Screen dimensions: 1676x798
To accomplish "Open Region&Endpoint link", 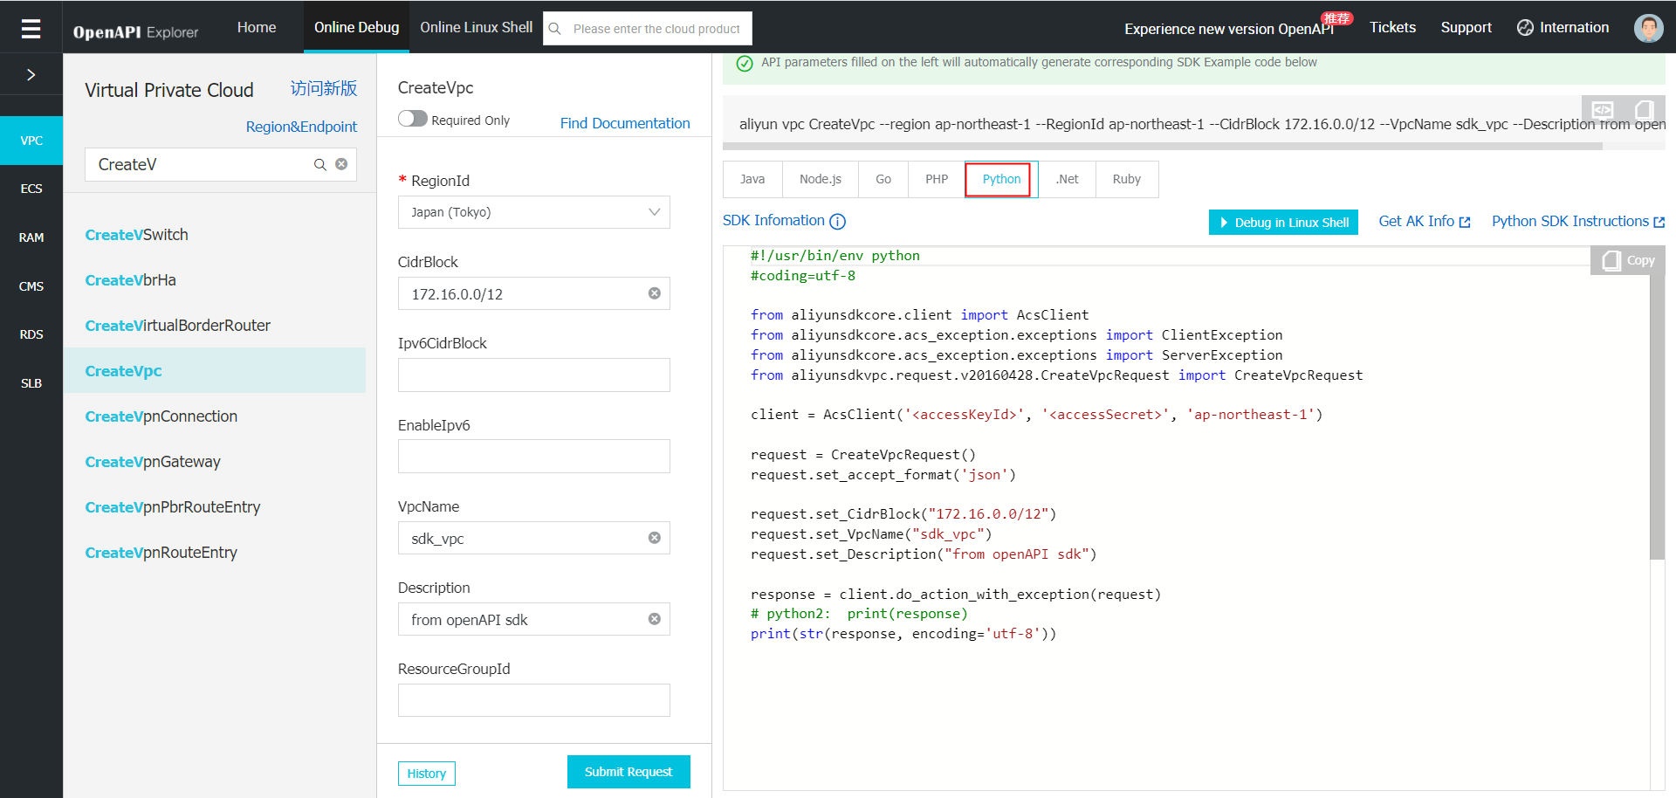I will [301, 127].
